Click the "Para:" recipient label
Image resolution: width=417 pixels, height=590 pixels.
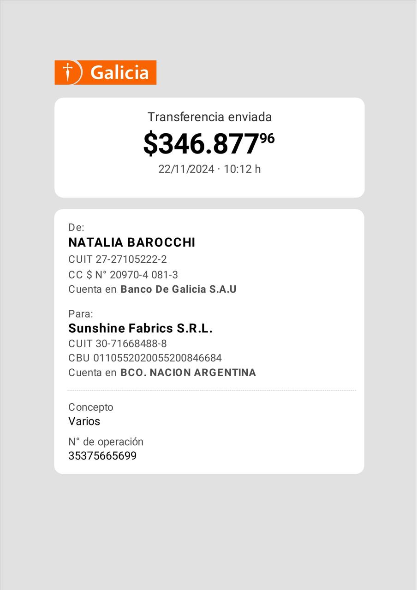pos(81,314)
